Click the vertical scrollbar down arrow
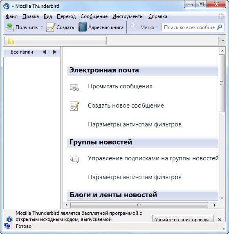 pyautogui.click(x=222, y=198)
